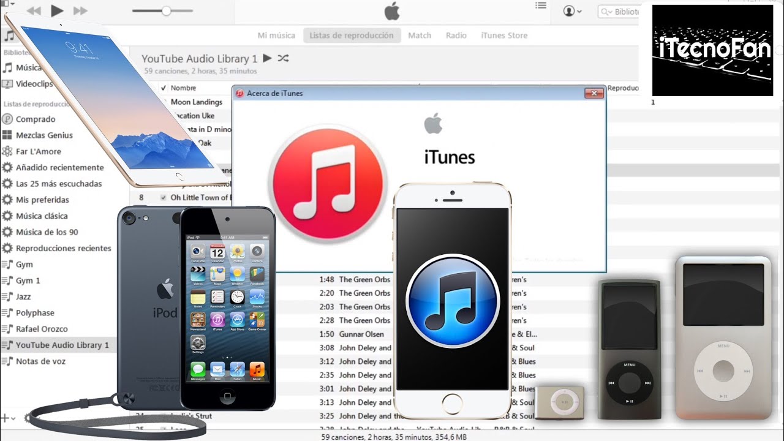This screenshot has width=784, height=441.
Task: Open the Música library icon in sidebar
Action: 7,68
